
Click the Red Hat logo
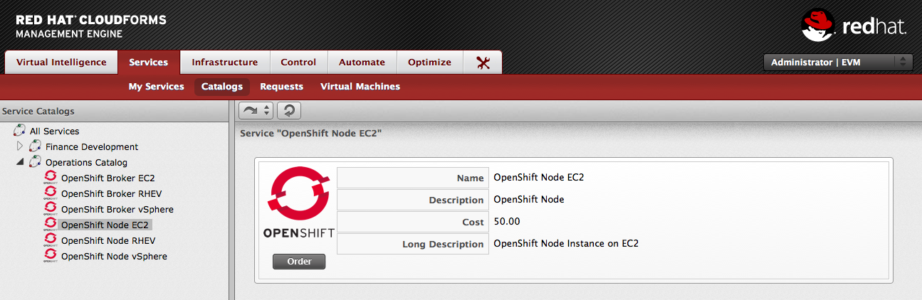point(853,26)
